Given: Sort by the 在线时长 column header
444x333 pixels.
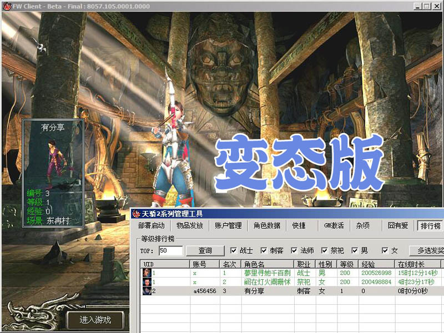Looking at the screenshot, I should tap(418, 264).
